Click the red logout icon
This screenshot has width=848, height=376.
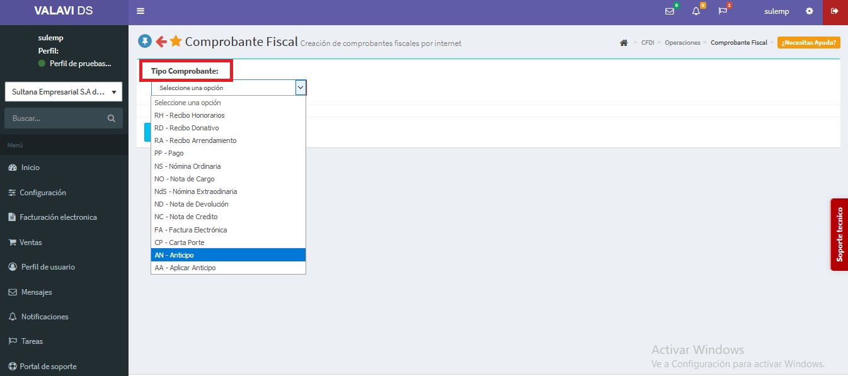pyautogui.click(x=835, y=11)
